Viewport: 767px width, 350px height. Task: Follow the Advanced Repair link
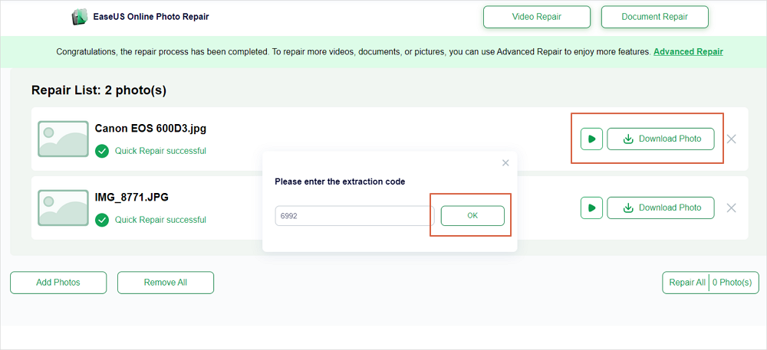click(x=688, y=52)
